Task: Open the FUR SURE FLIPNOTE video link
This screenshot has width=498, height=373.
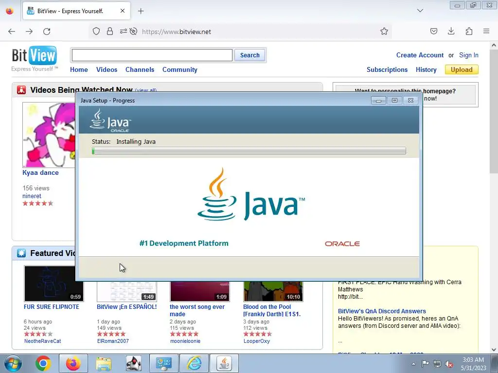Action: tap(52, 307)
